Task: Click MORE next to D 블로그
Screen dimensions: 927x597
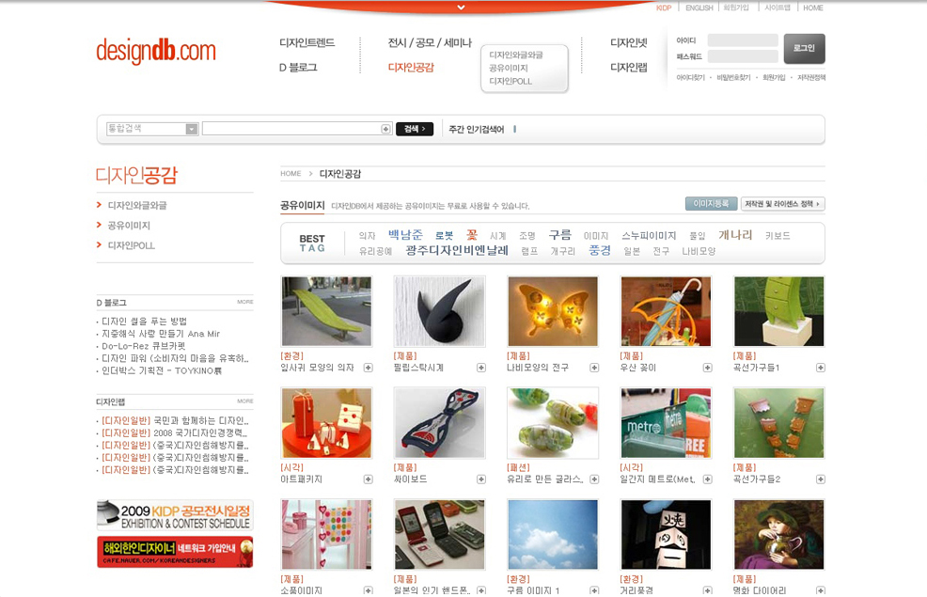Action: pyautogui.click(x=244, y=302)
